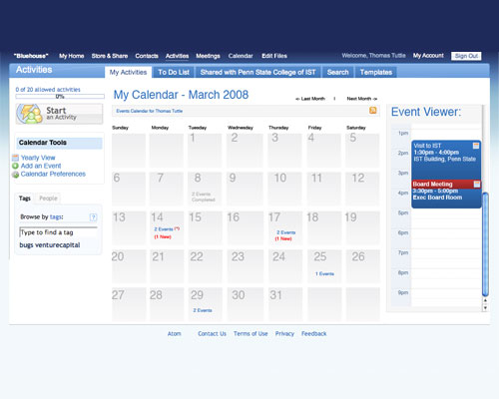Select the Board Meeting event
499x399 pixels.
click(446, 194)
